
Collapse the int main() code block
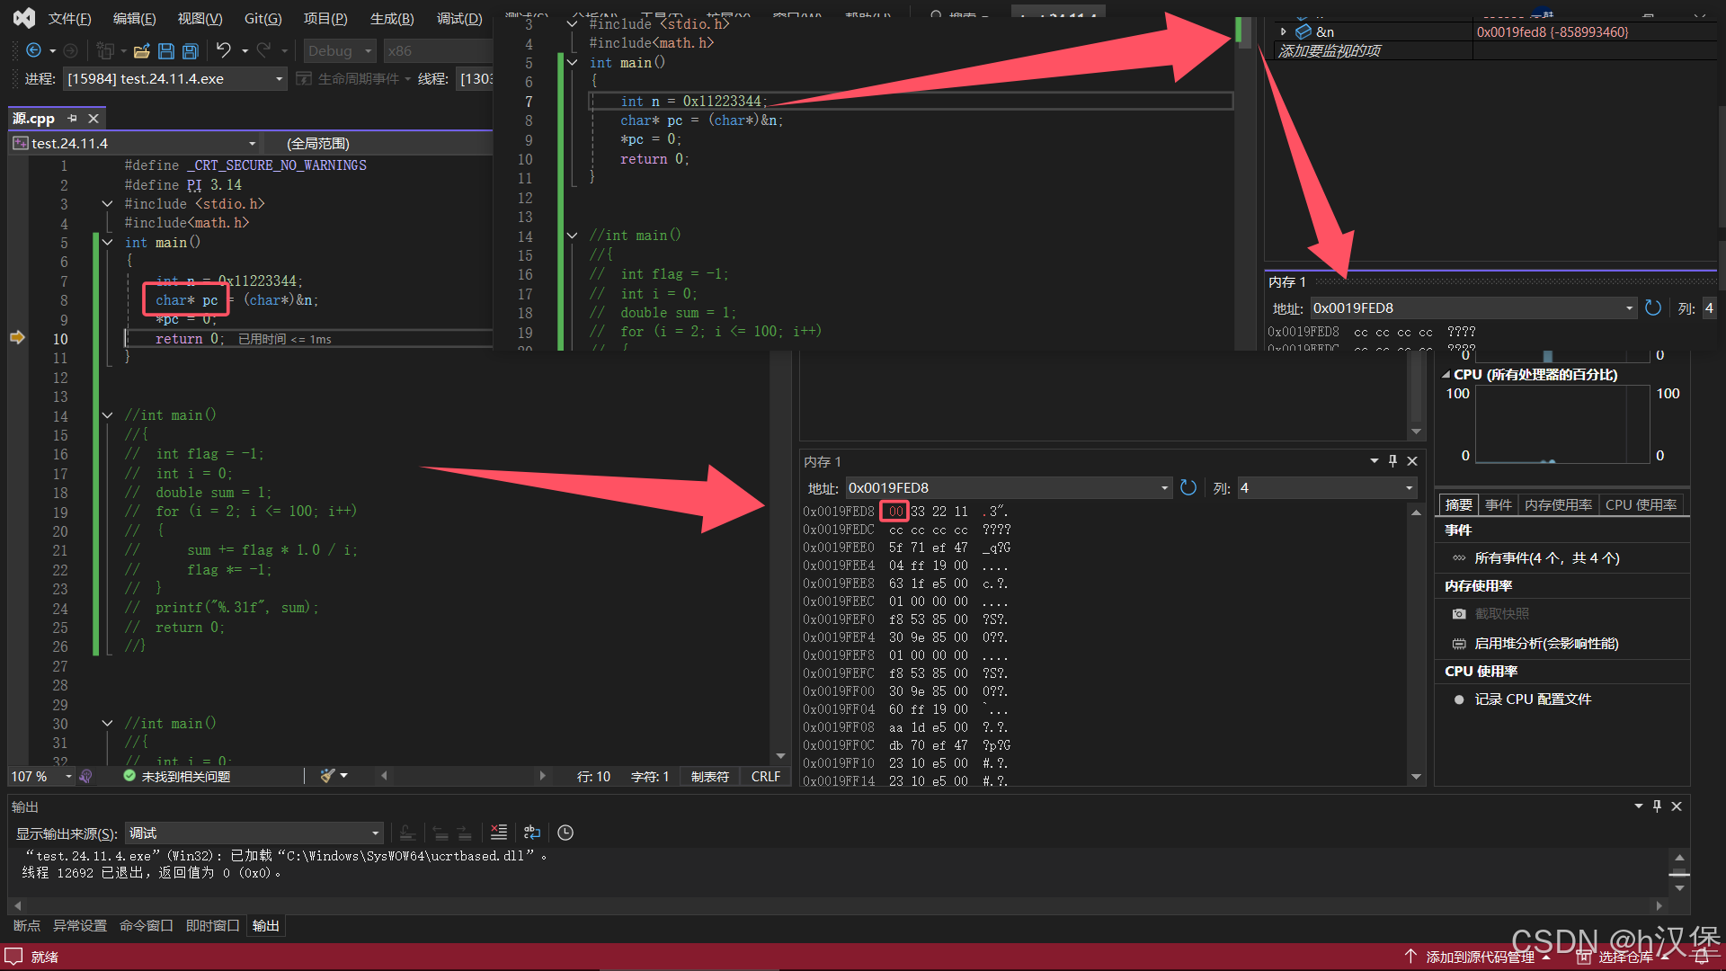[x=107, y=242]
